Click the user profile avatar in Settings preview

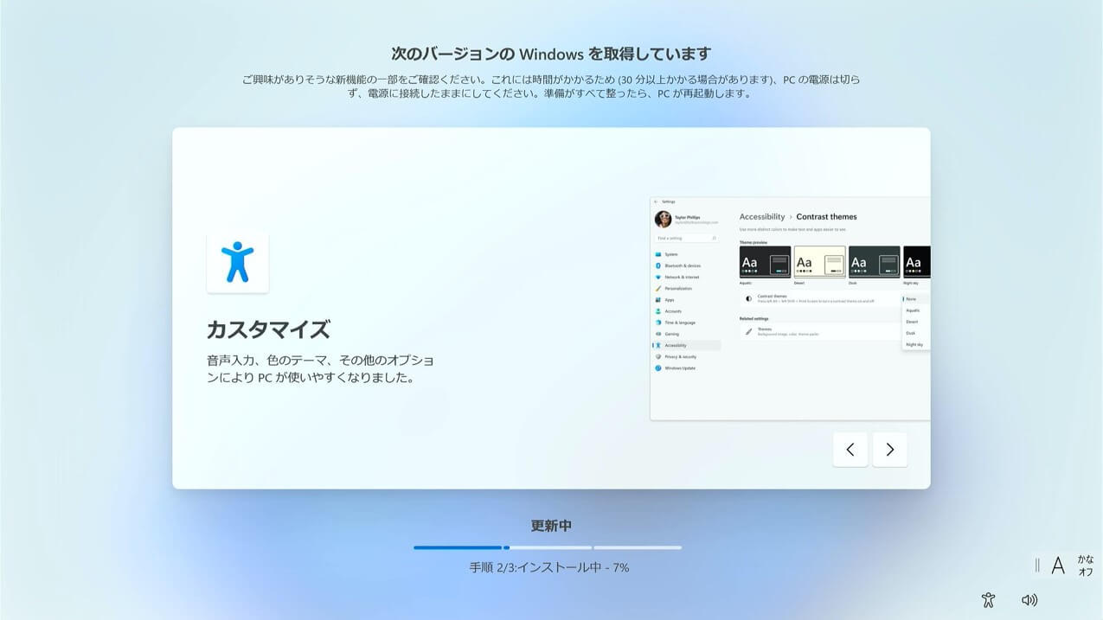(x=663, y=219)
